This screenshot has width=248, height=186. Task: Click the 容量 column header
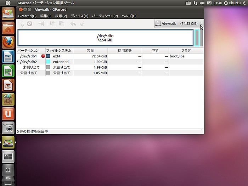(90, 50)
